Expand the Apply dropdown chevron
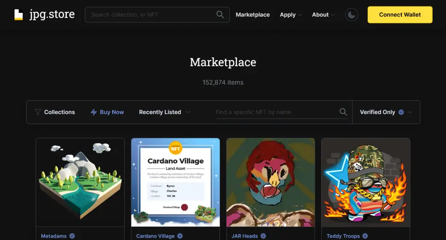The width and height of the screenshot is (446, 240). (x=300, y=15)
